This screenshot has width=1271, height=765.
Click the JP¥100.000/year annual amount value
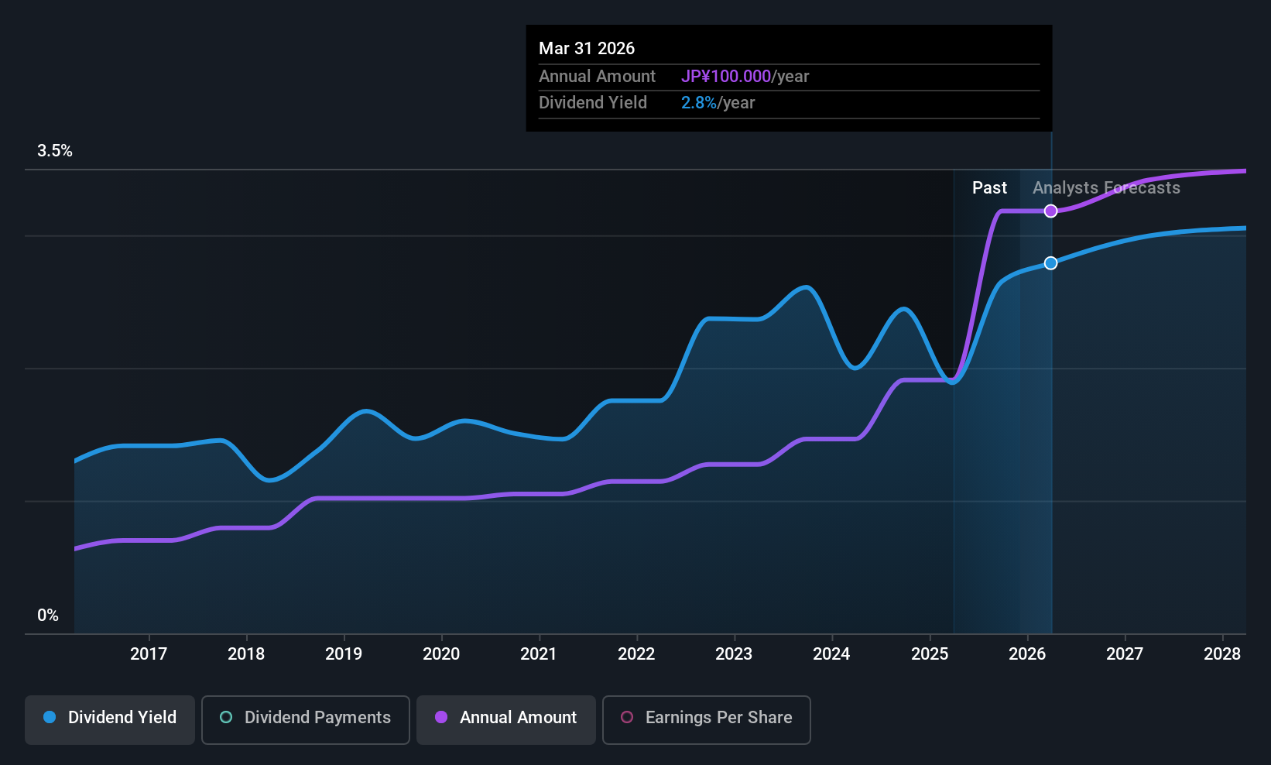coord(745,77)
